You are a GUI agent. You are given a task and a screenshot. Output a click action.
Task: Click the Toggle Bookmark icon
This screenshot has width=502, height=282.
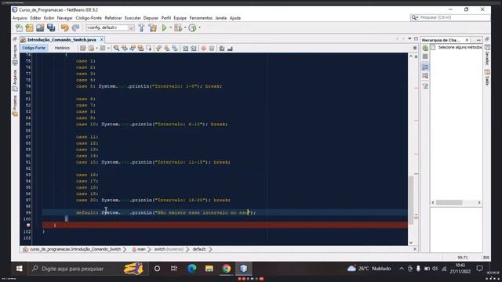point(175,49)
